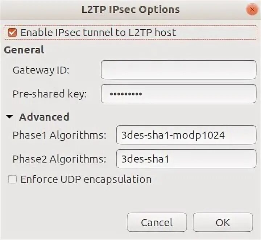Click the General section heading

click(24, 50)
